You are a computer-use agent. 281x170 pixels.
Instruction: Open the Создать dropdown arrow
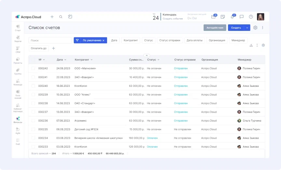point(247,28)
